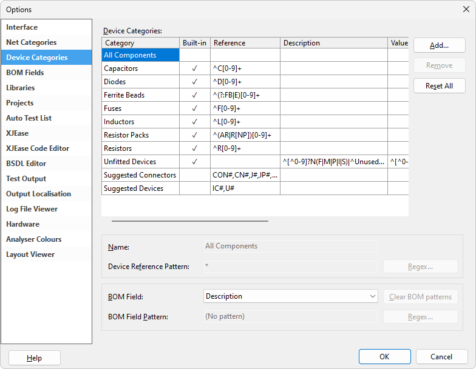Screen dimensions: 476x369
Task: Close the Options dialog window
Action: (x=466, y=9)
